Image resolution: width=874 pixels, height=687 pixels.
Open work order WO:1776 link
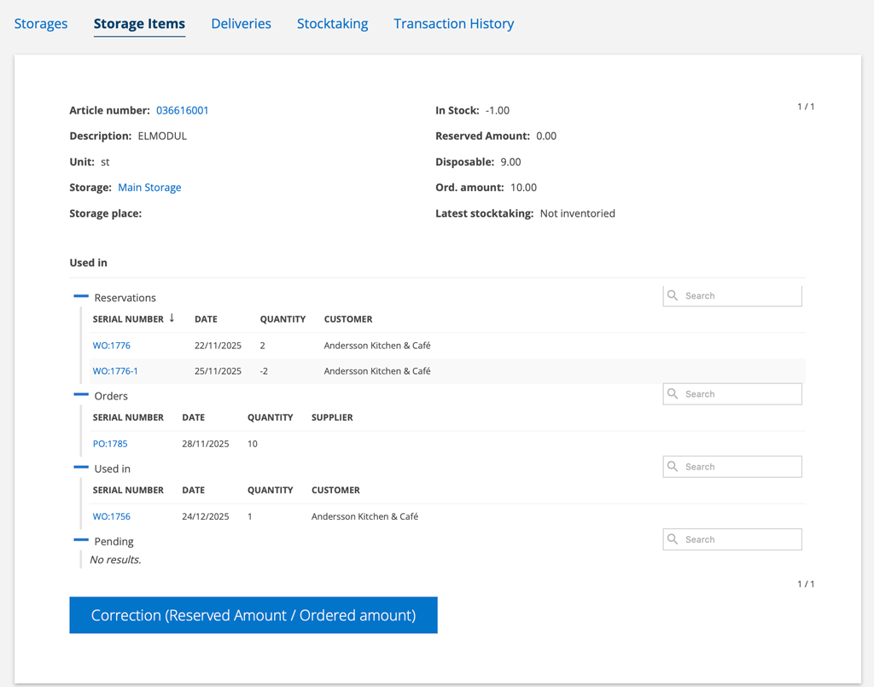(112, 346)
